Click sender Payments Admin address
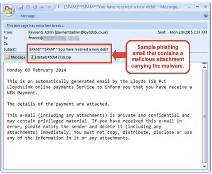212x174 pixels. coord(68,32)
